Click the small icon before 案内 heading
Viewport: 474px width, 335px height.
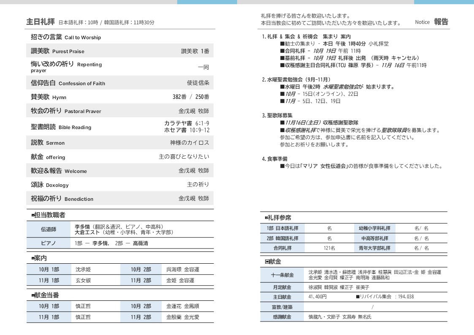pos(33,258)
